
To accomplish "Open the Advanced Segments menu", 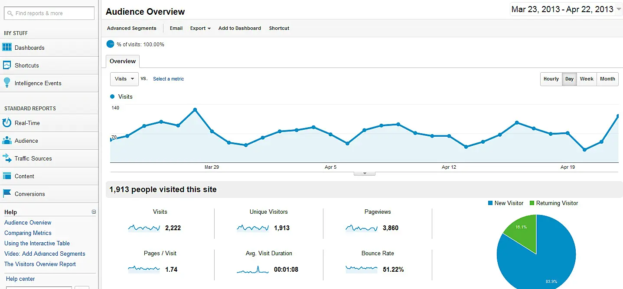I will (131, 28).
